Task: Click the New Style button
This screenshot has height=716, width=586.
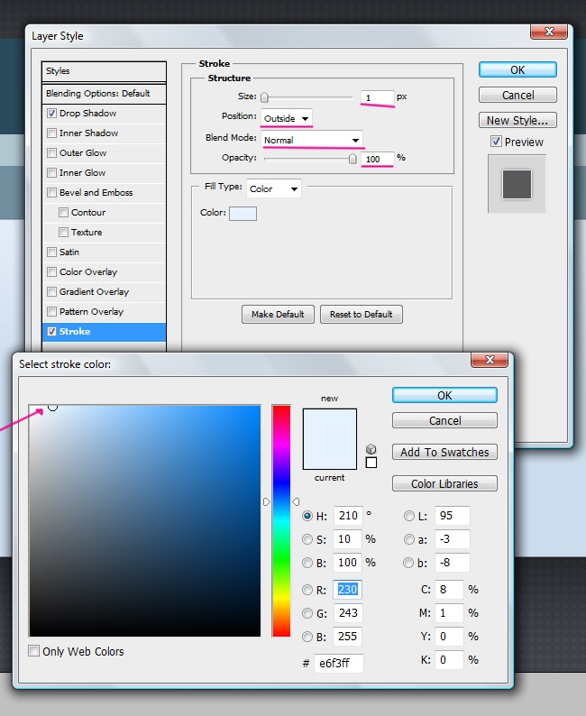Action: tap(517, 120)
